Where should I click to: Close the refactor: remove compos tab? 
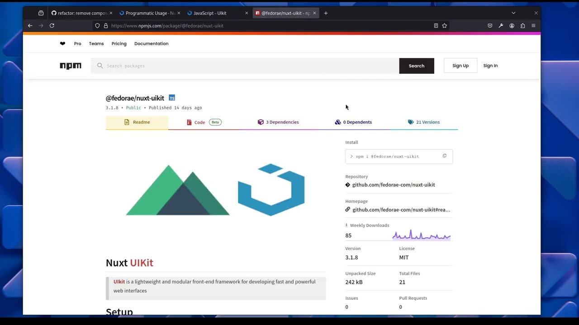click(x=111, y=13)
